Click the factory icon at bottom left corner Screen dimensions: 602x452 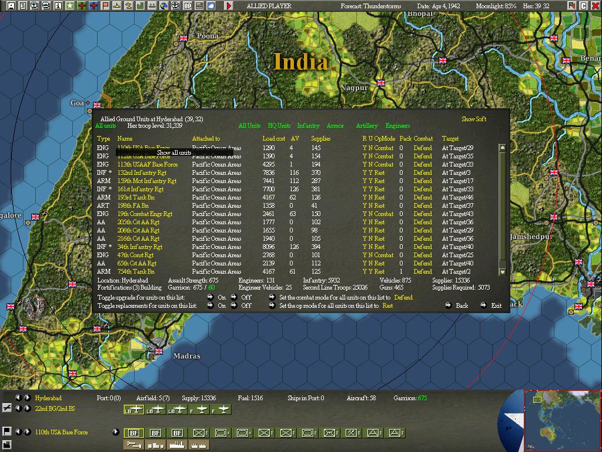(x=6, y=445)
